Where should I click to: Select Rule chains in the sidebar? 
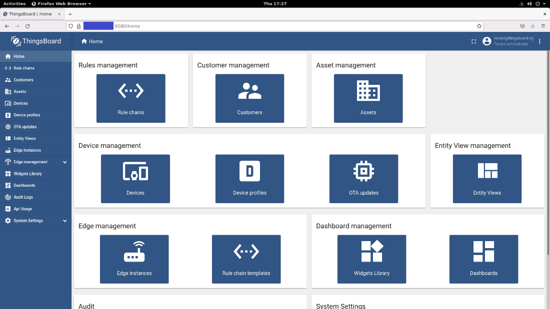click(36, 68)
